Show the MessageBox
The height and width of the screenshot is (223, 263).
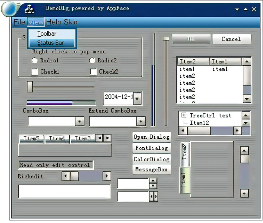151,170
